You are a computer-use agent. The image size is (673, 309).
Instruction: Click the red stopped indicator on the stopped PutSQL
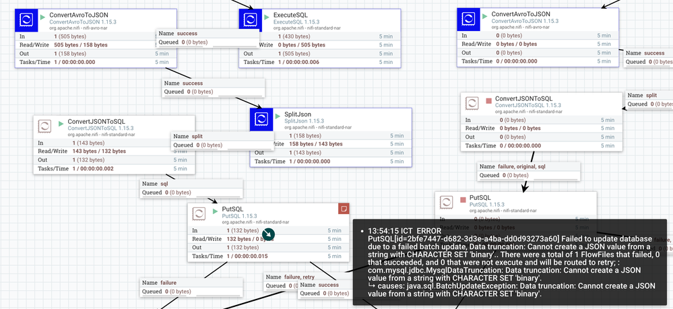click(x=463, y=199)
